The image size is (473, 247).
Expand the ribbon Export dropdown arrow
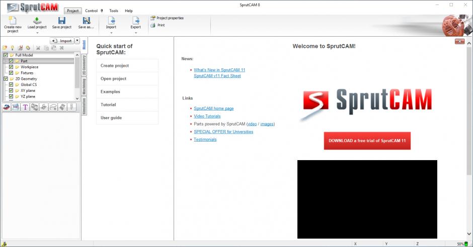[136, 33]
